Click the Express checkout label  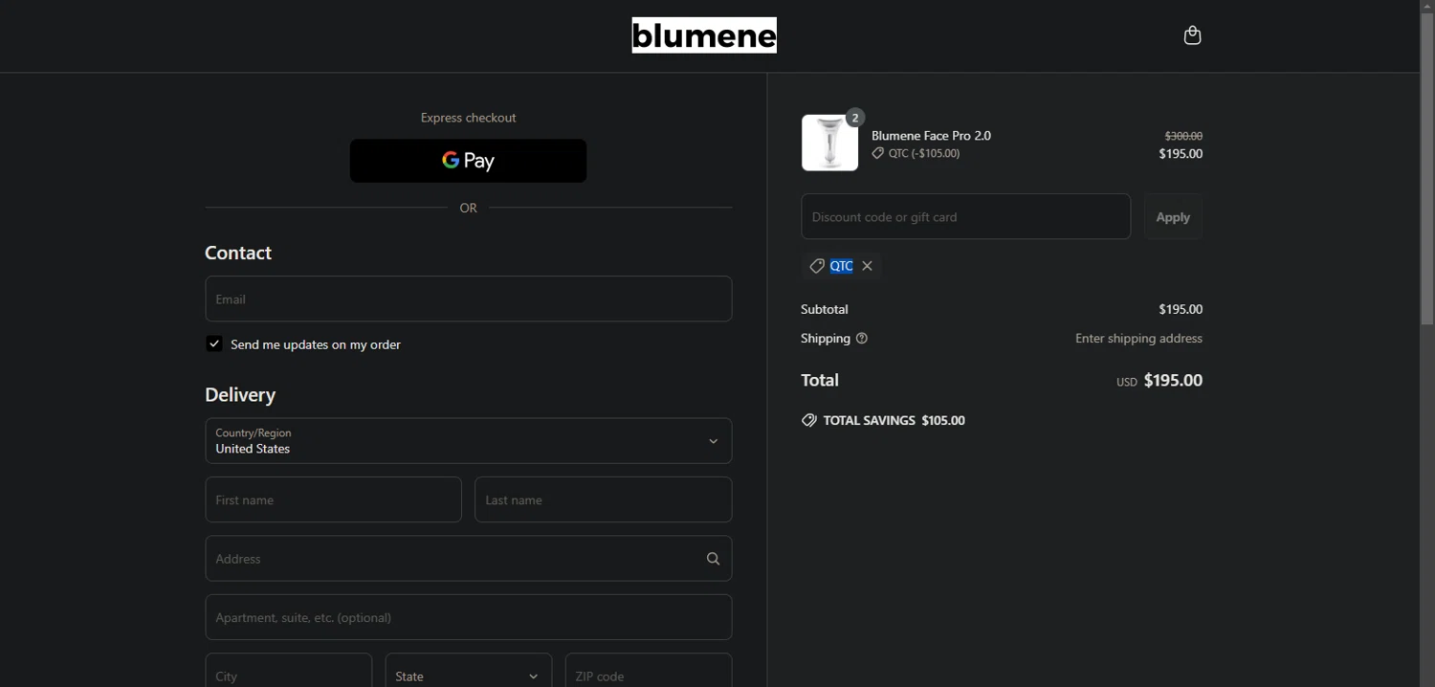(x=469, y=118)
